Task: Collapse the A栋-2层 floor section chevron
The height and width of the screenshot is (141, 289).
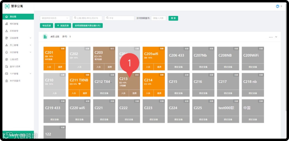Action: click(276, 37)
